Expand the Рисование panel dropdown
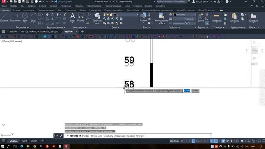Image resolution: width=265 pixels, height=149 pixels. [22, 27]
